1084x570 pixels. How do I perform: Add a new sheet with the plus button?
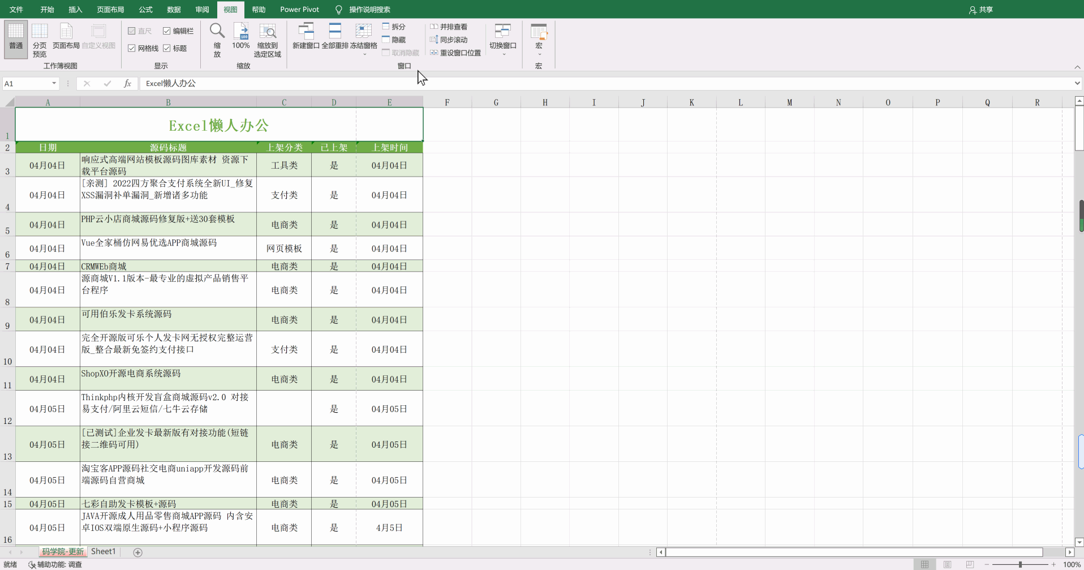(x=137, y=552)
